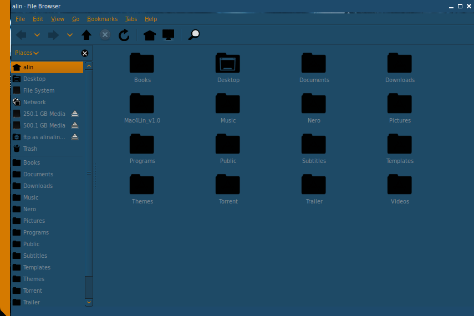Open File System in sidebar

47,90
